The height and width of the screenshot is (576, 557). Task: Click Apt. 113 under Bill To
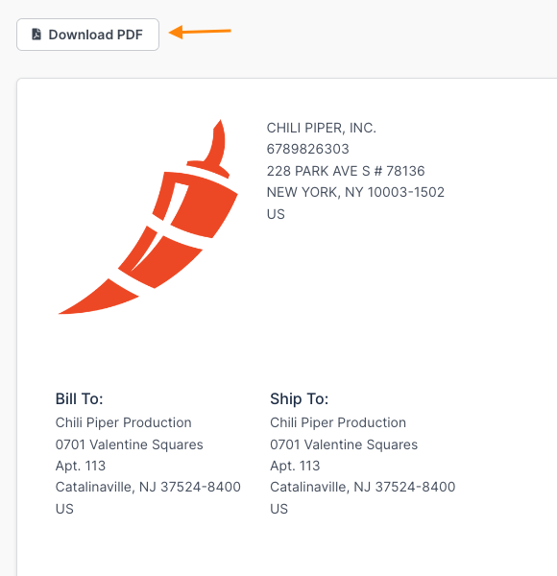pyautogui.click(x=81, y=466)
